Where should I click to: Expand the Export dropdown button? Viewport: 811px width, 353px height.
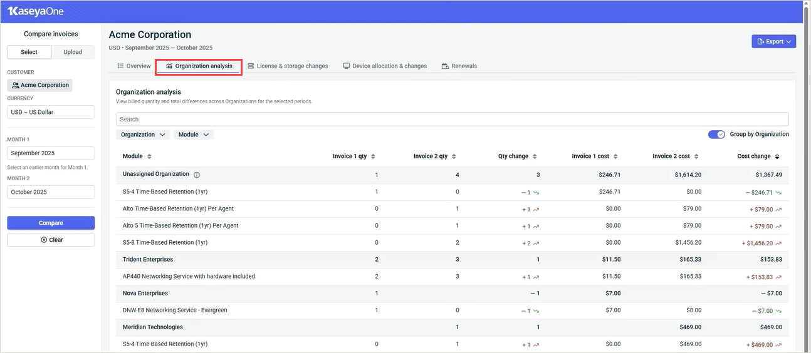774,41
